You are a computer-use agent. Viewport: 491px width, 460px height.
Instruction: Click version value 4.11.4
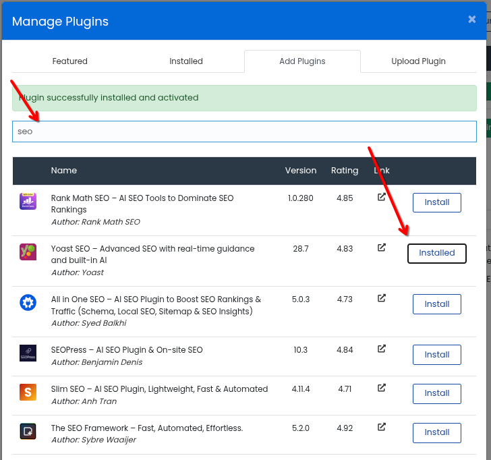click(x=301, y=389)
